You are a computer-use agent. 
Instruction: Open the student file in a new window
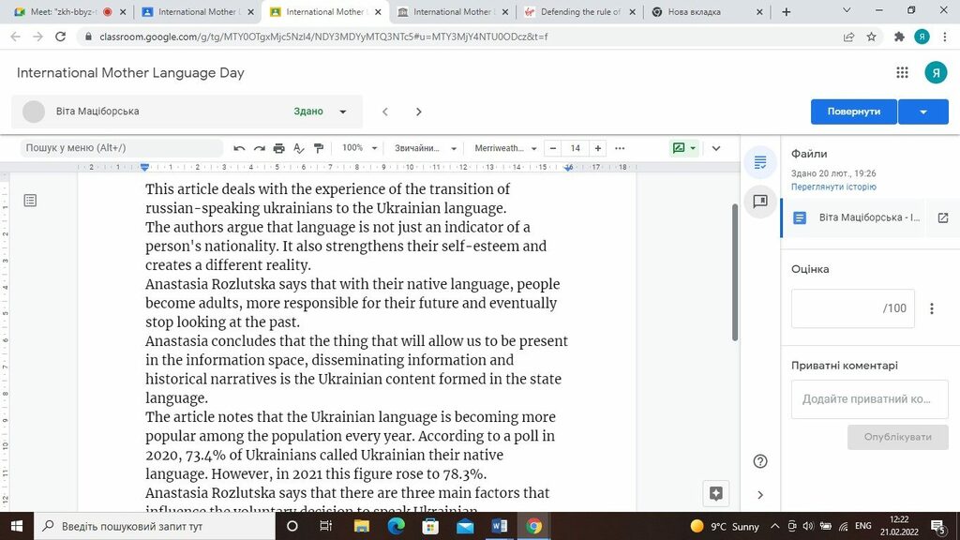tap(943, 217)
